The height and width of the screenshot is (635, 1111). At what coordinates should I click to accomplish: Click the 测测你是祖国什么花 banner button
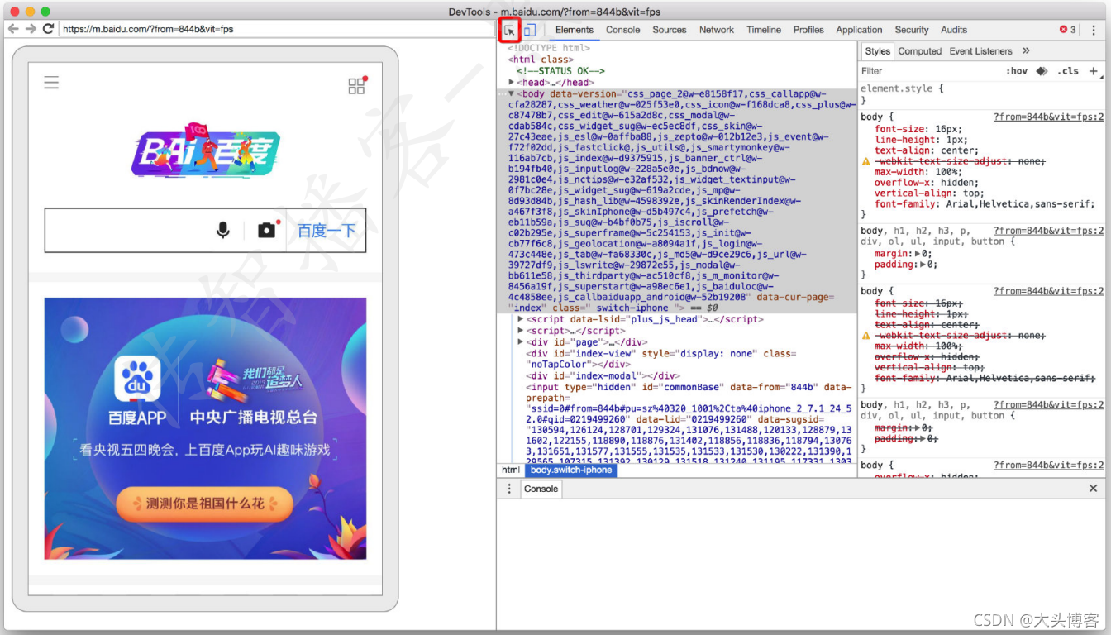[205, 503]
